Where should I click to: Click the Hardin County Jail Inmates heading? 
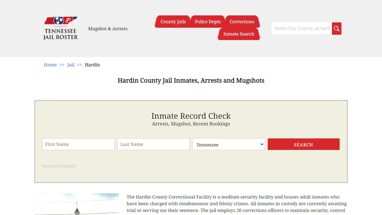pyautogui.click(x=191, y=81)
